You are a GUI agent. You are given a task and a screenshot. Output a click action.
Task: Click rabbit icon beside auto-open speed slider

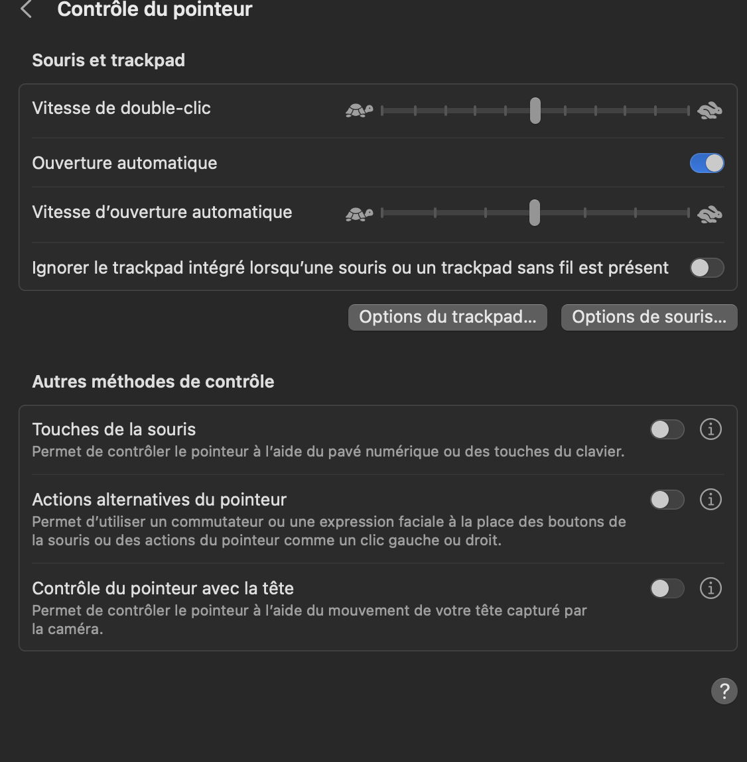point(710,214)
